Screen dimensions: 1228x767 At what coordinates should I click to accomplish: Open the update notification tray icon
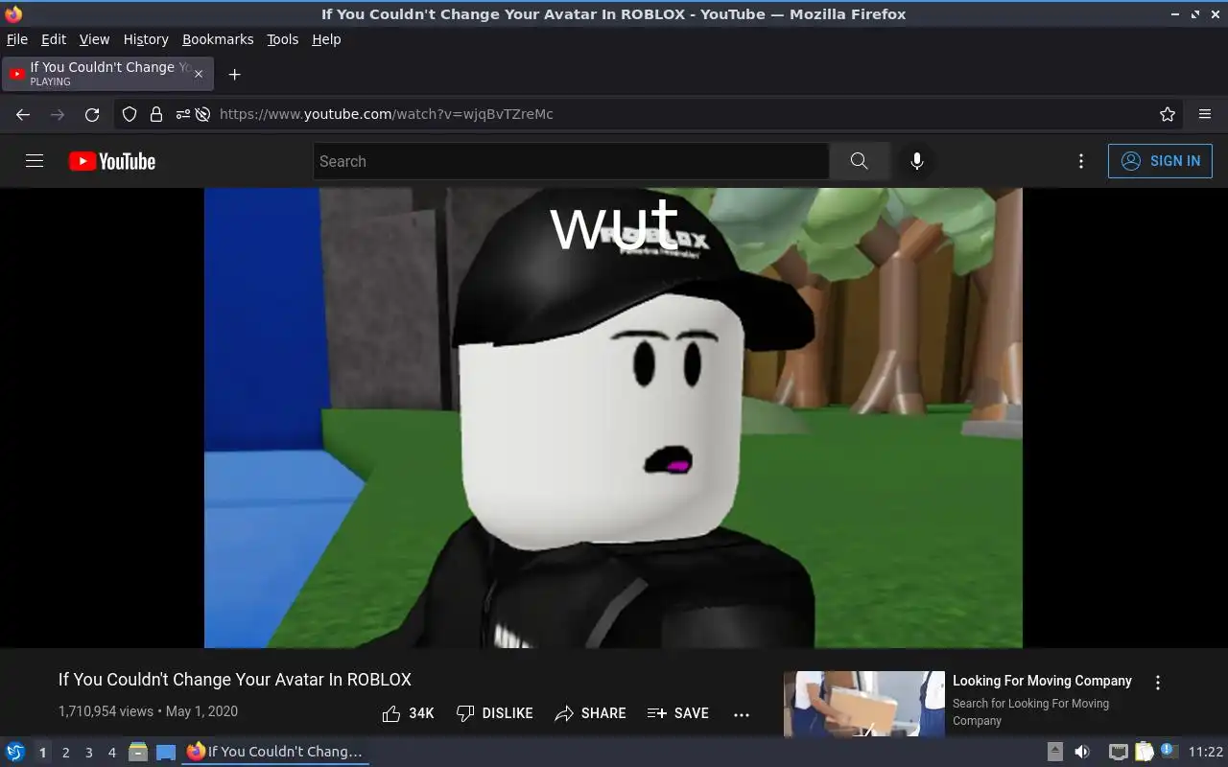(x=1169, y=751)
